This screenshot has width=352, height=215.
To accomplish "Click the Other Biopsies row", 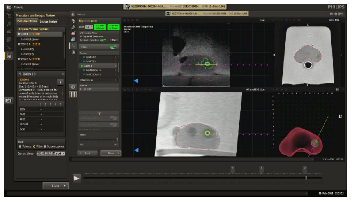I will pos(99,80).
